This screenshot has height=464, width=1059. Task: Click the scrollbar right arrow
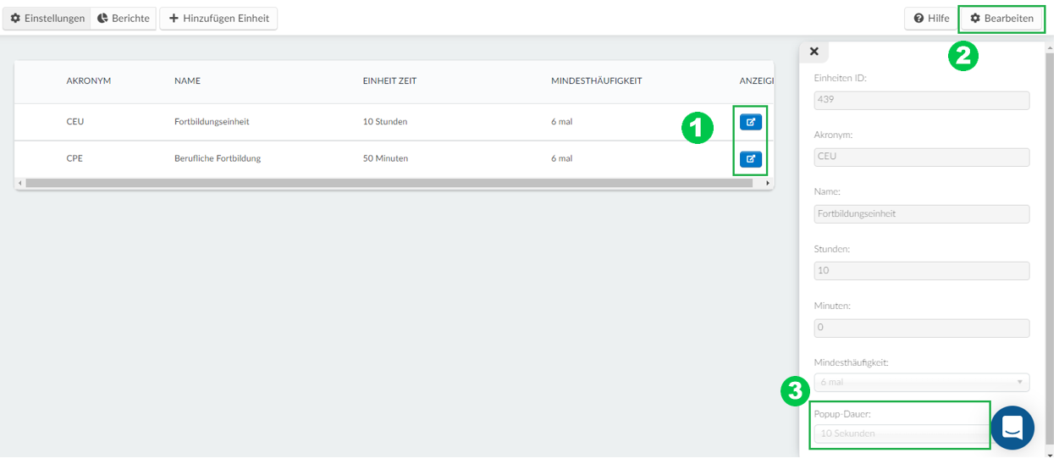767,183
